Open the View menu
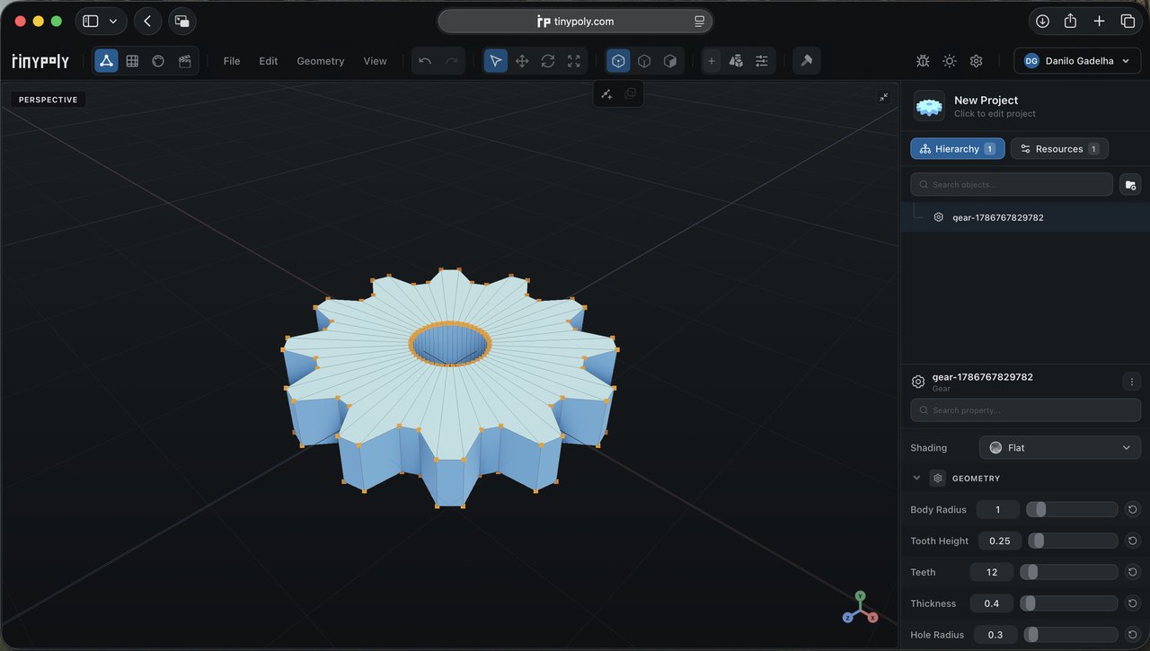This screenshot has height=651, width=1150. point(375,61)
